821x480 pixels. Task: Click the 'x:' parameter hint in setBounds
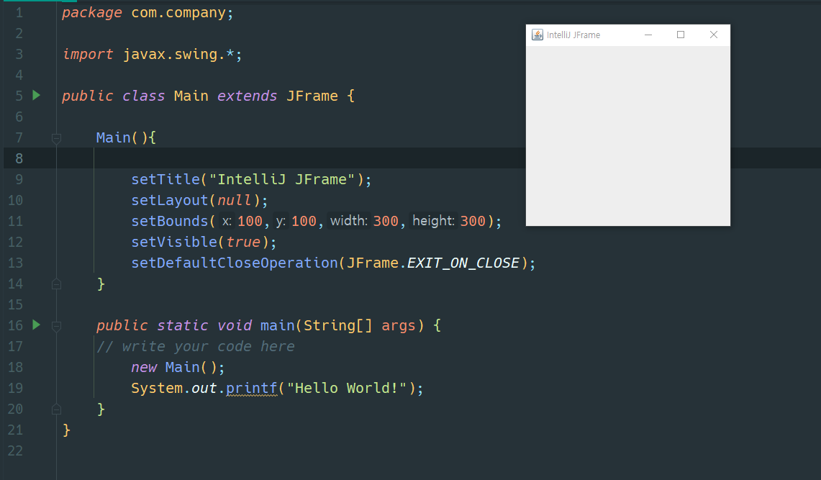click(227, 221)
